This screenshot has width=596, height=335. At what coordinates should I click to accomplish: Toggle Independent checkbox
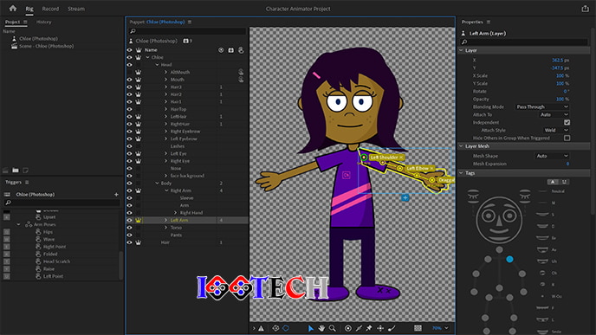pos(567,122)
